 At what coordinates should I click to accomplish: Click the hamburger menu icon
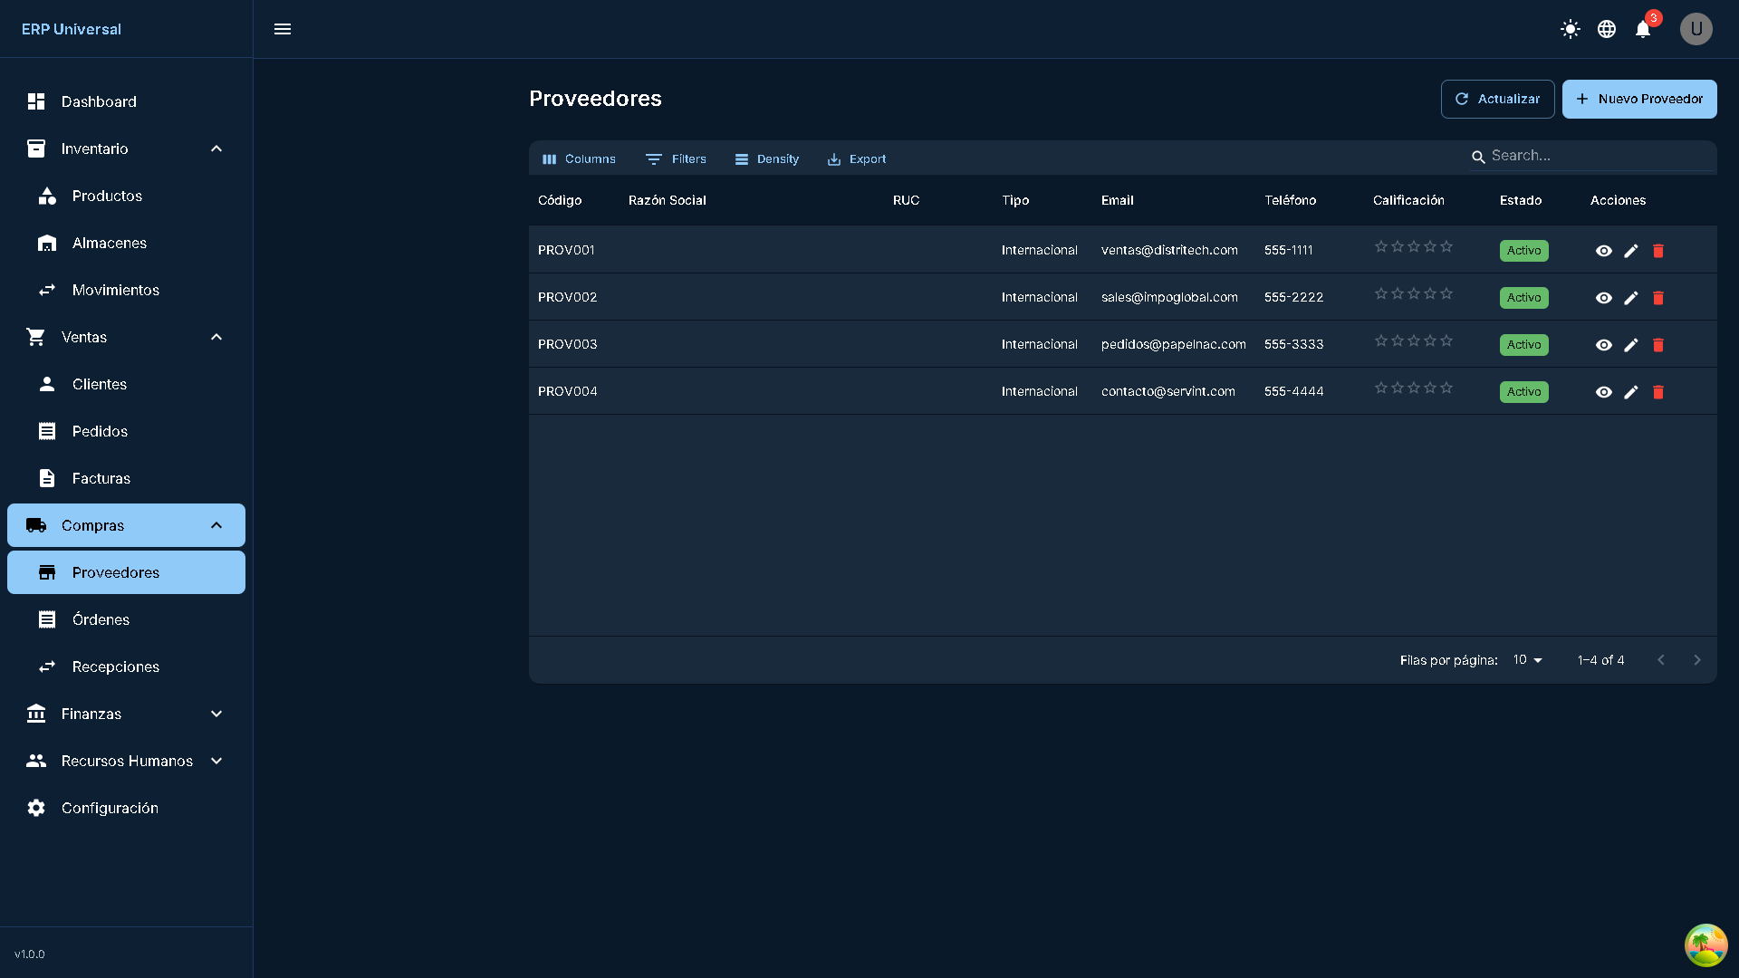(283, 29)
